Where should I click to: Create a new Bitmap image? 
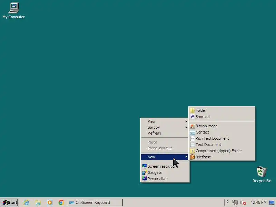[221, 126]
